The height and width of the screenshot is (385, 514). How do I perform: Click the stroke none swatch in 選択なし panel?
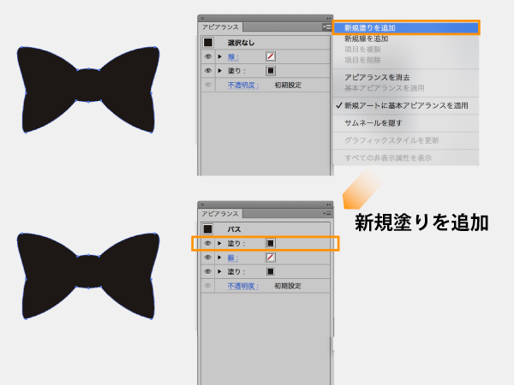271,56
